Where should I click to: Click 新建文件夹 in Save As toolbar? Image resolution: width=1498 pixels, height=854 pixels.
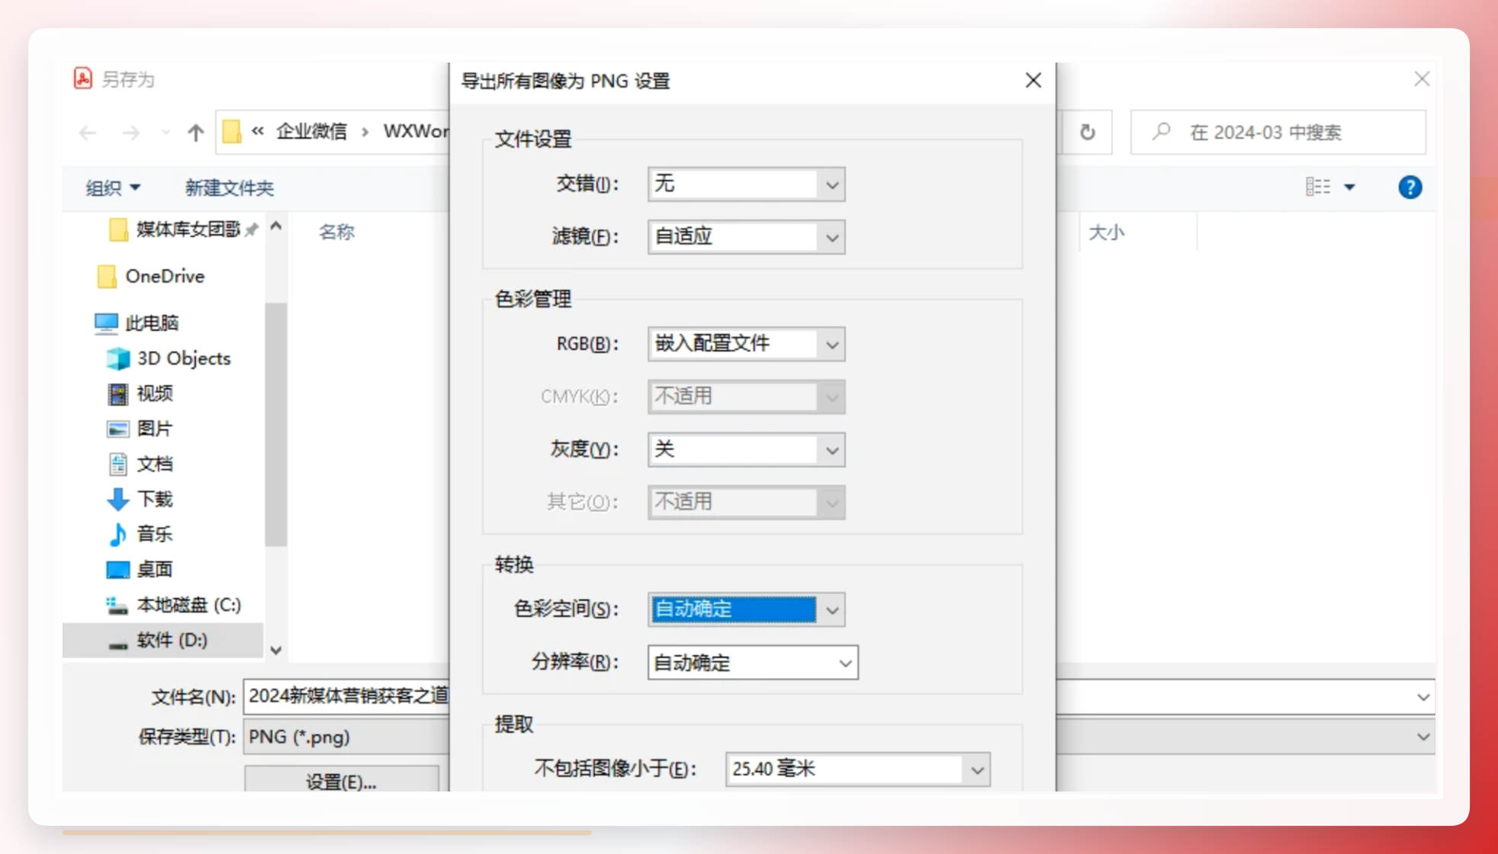pos(230,188)
